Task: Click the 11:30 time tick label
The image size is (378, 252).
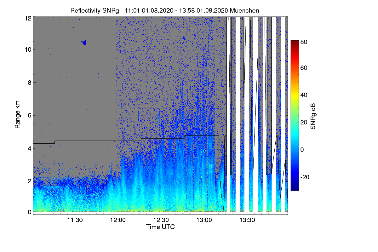Action: (75, 220)
